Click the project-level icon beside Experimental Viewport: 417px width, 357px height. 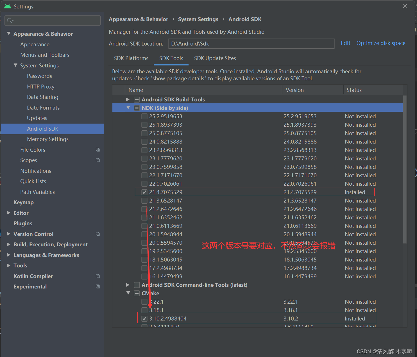(98, 286)
